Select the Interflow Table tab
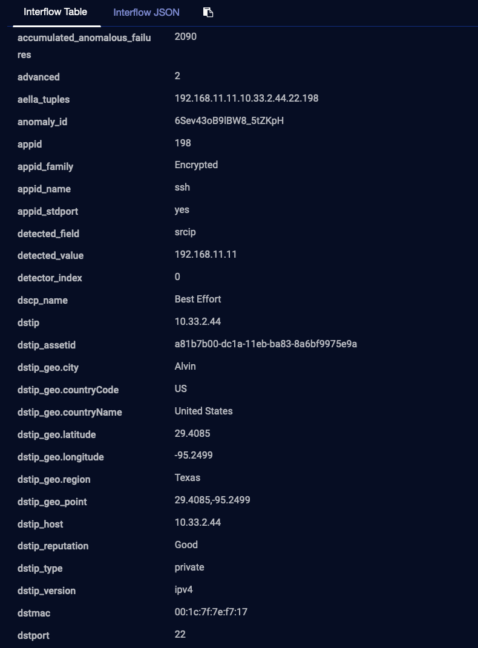The image size is (478, 648). click(x=56, y=12)
